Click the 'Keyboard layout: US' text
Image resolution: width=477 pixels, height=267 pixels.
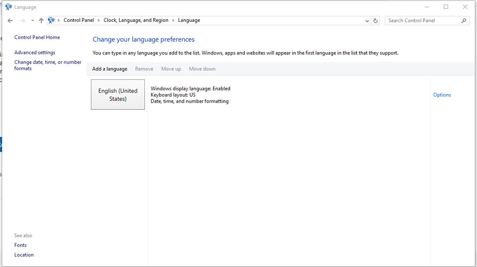(x=173, y=95)
